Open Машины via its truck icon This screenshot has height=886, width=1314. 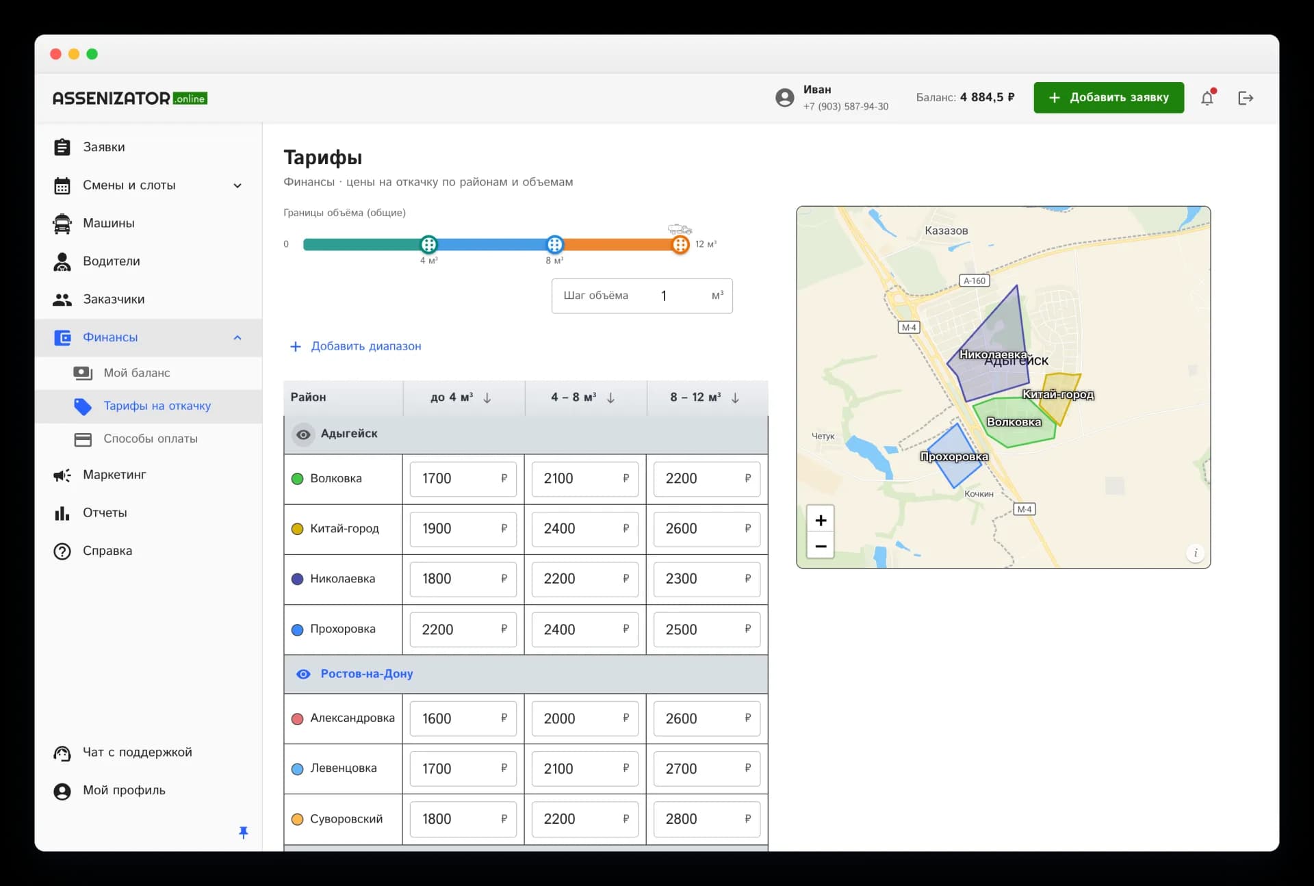tap(62, 223)
